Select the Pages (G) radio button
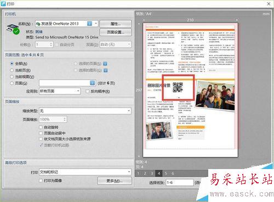The width and height of the screenshot is (274, 202). tap(12, 83)
